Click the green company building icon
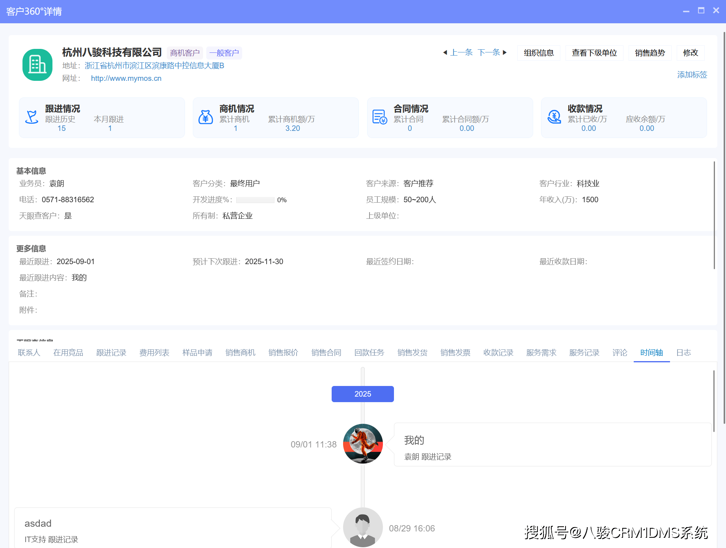Image resolution: width=726 pixels, height=548 pixels. [37, 65]
